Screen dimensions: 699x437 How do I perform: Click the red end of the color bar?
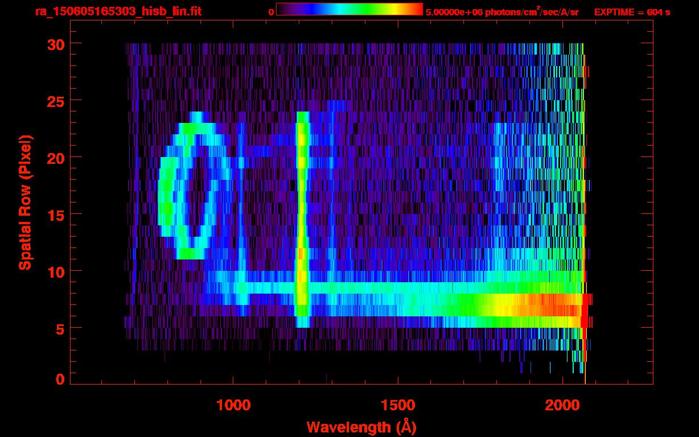416,10
